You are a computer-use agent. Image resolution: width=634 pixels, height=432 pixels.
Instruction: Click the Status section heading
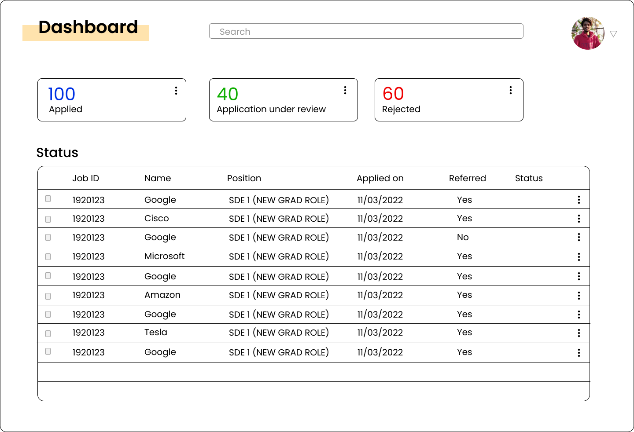point(57,153)
